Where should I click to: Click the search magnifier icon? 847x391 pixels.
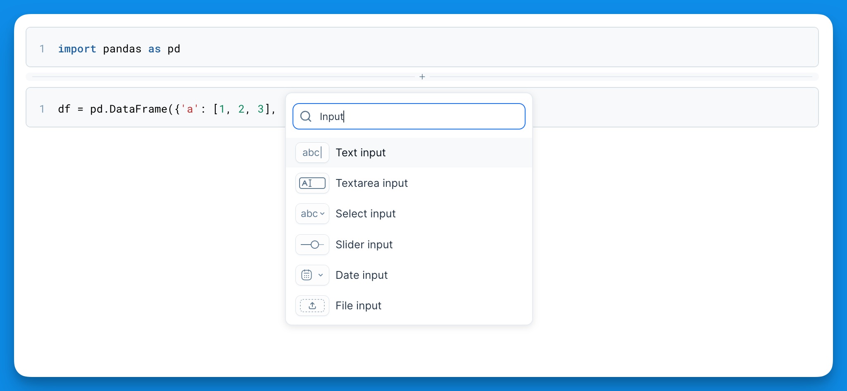click(x=306, y=116)
